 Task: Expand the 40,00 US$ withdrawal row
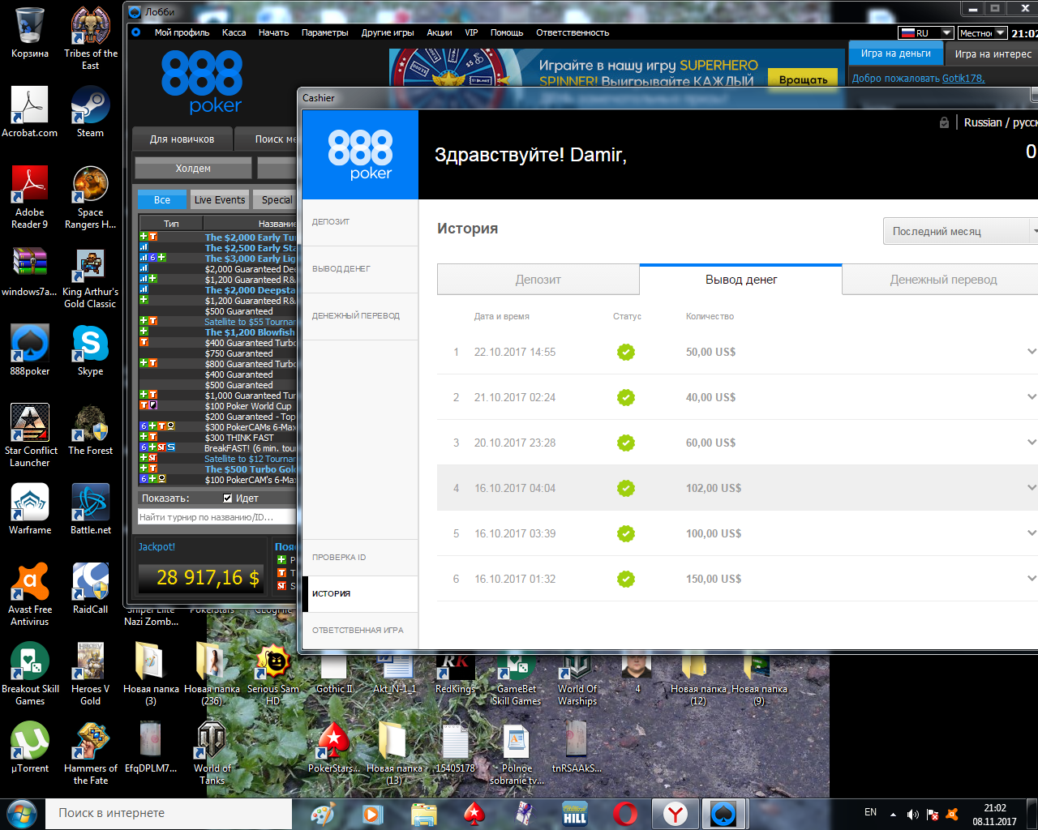coord(1032,397)
